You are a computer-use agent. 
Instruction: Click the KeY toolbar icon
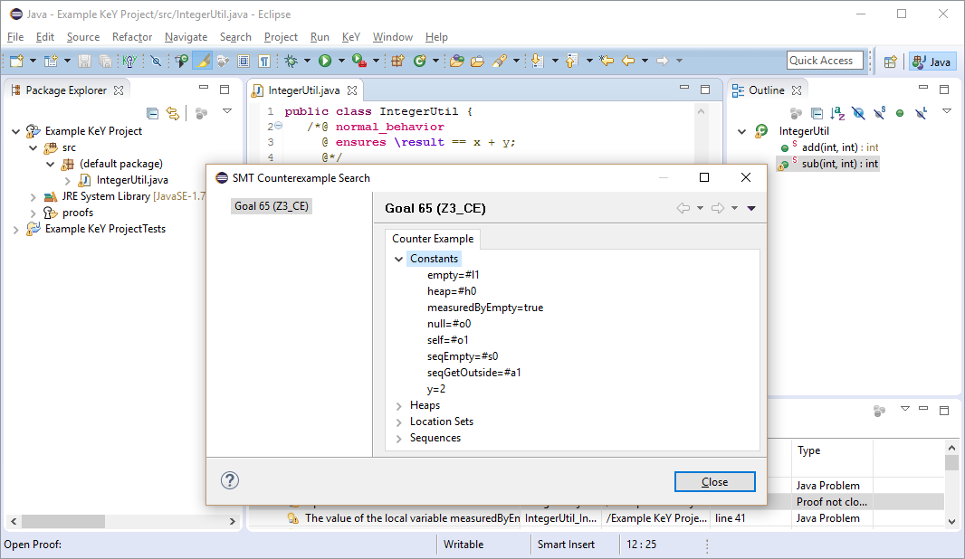pyautogui.click(x=129, y=61)
